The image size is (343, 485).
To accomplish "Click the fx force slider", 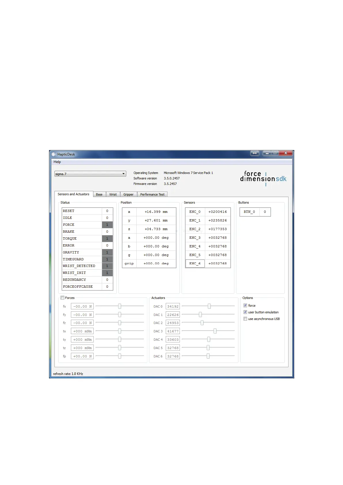I will [x=120, y=306].
